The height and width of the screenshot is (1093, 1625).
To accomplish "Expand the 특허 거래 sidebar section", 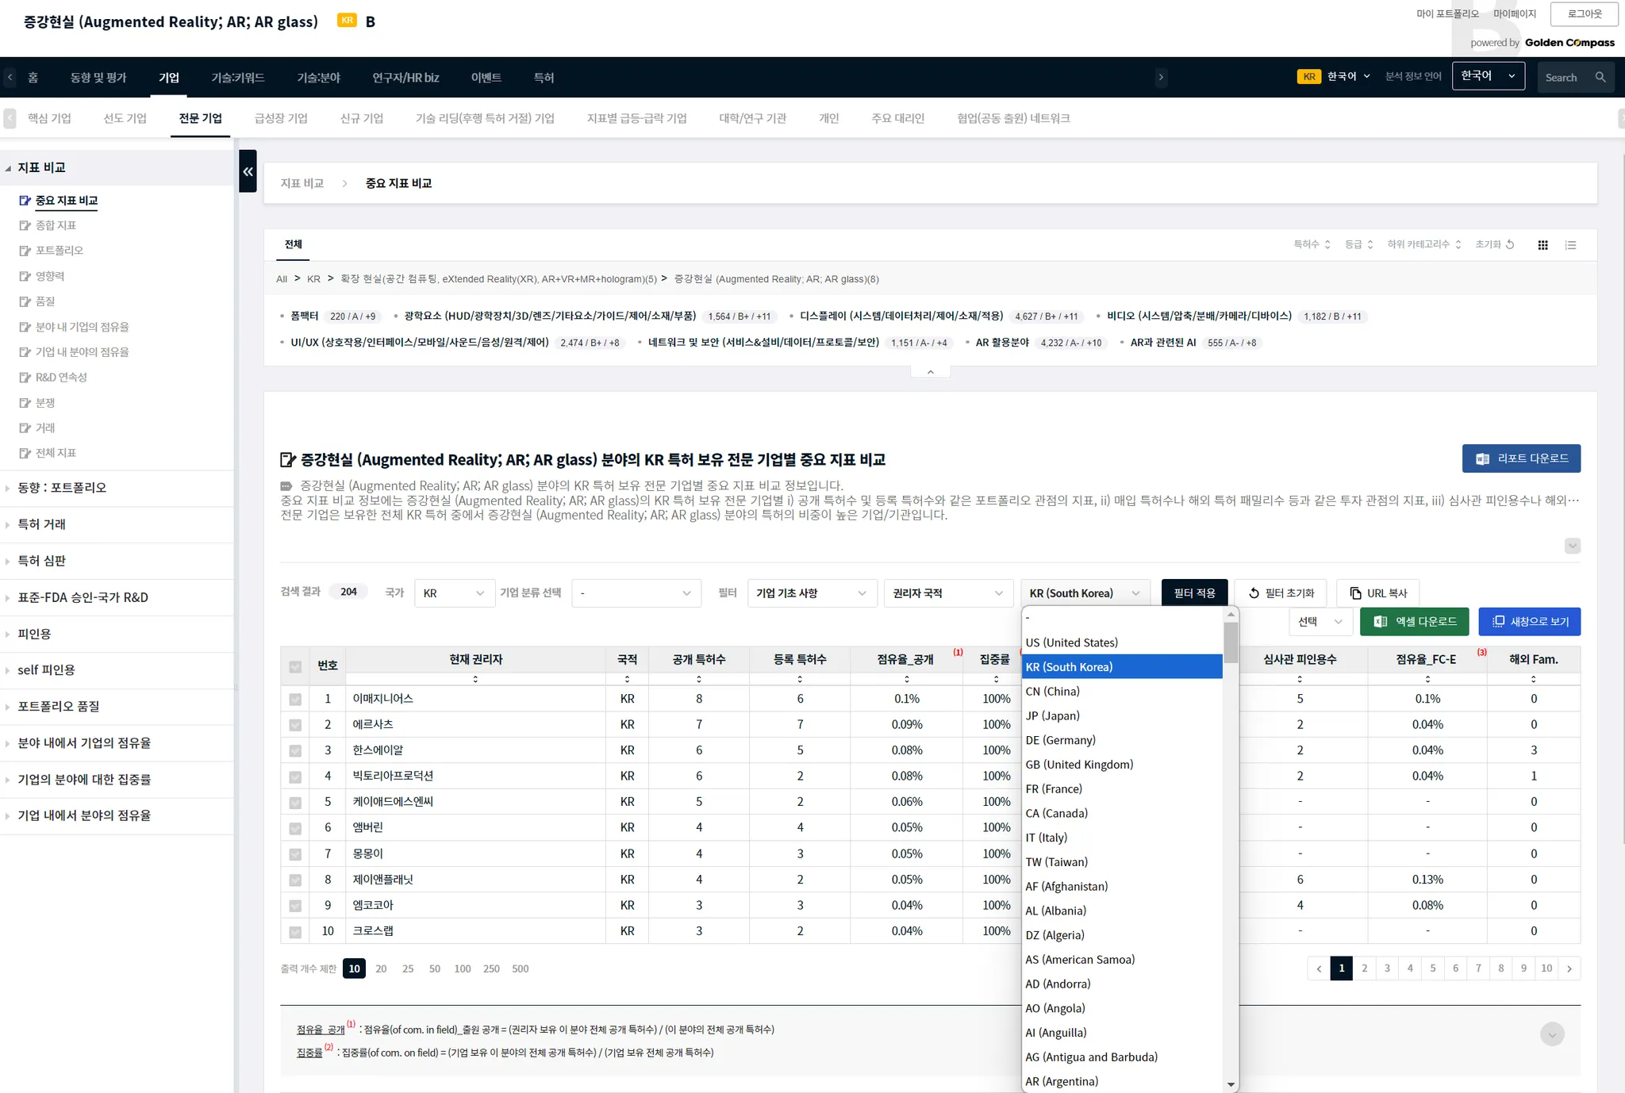I will [42, 524].
